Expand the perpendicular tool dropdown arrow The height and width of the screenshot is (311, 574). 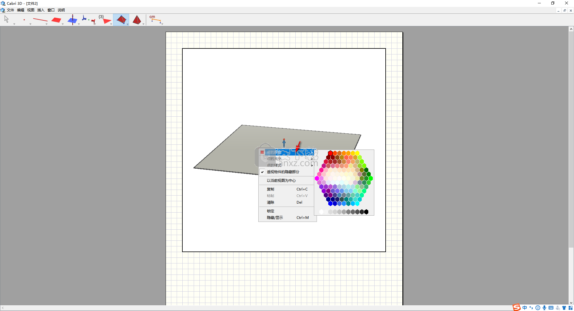[79, 24]
